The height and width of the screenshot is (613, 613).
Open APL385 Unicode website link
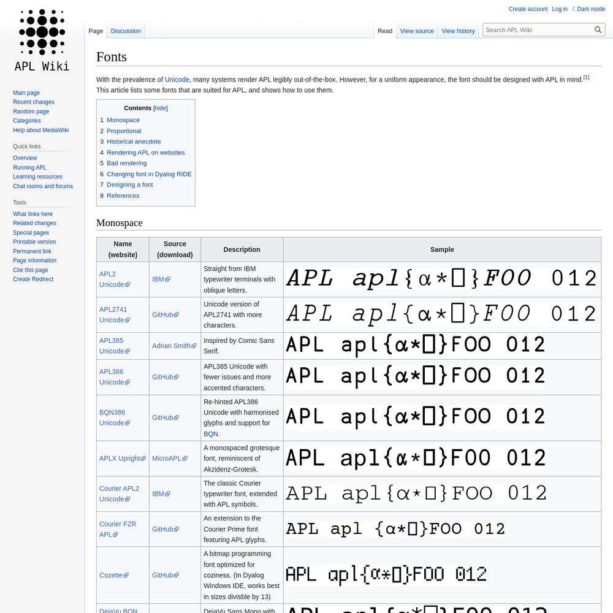point(115,346)
